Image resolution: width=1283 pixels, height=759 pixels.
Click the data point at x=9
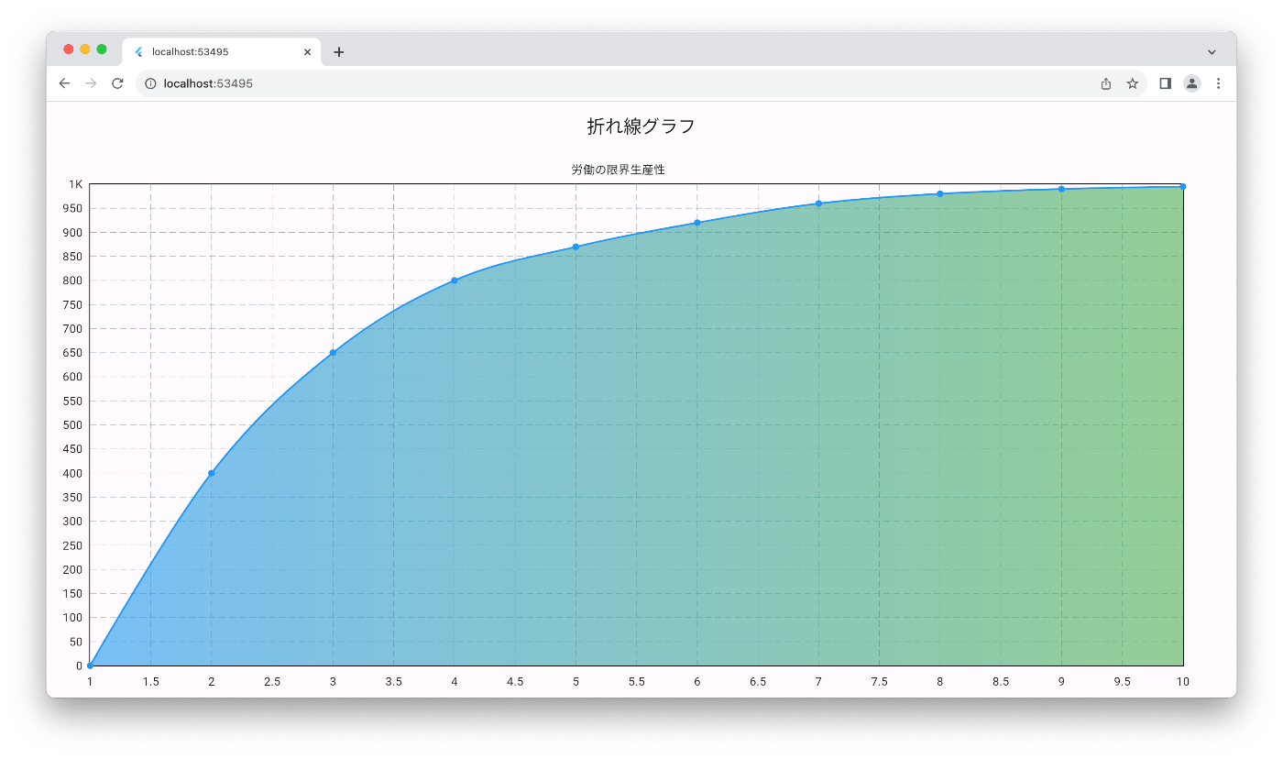pos(1061,189)
